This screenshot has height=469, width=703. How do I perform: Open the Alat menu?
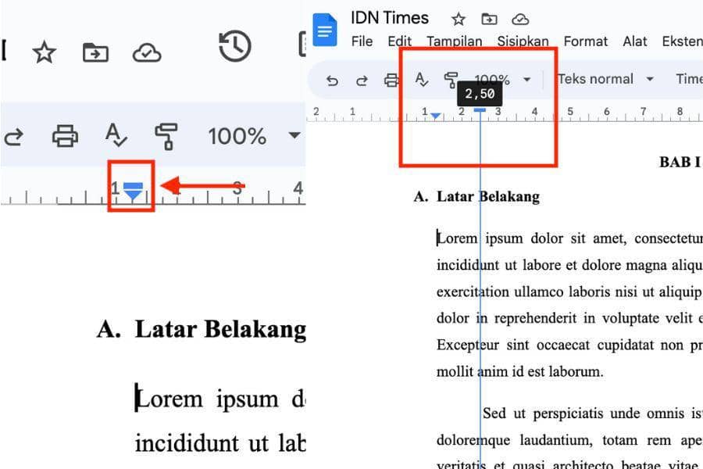click(x=634, y=41)
